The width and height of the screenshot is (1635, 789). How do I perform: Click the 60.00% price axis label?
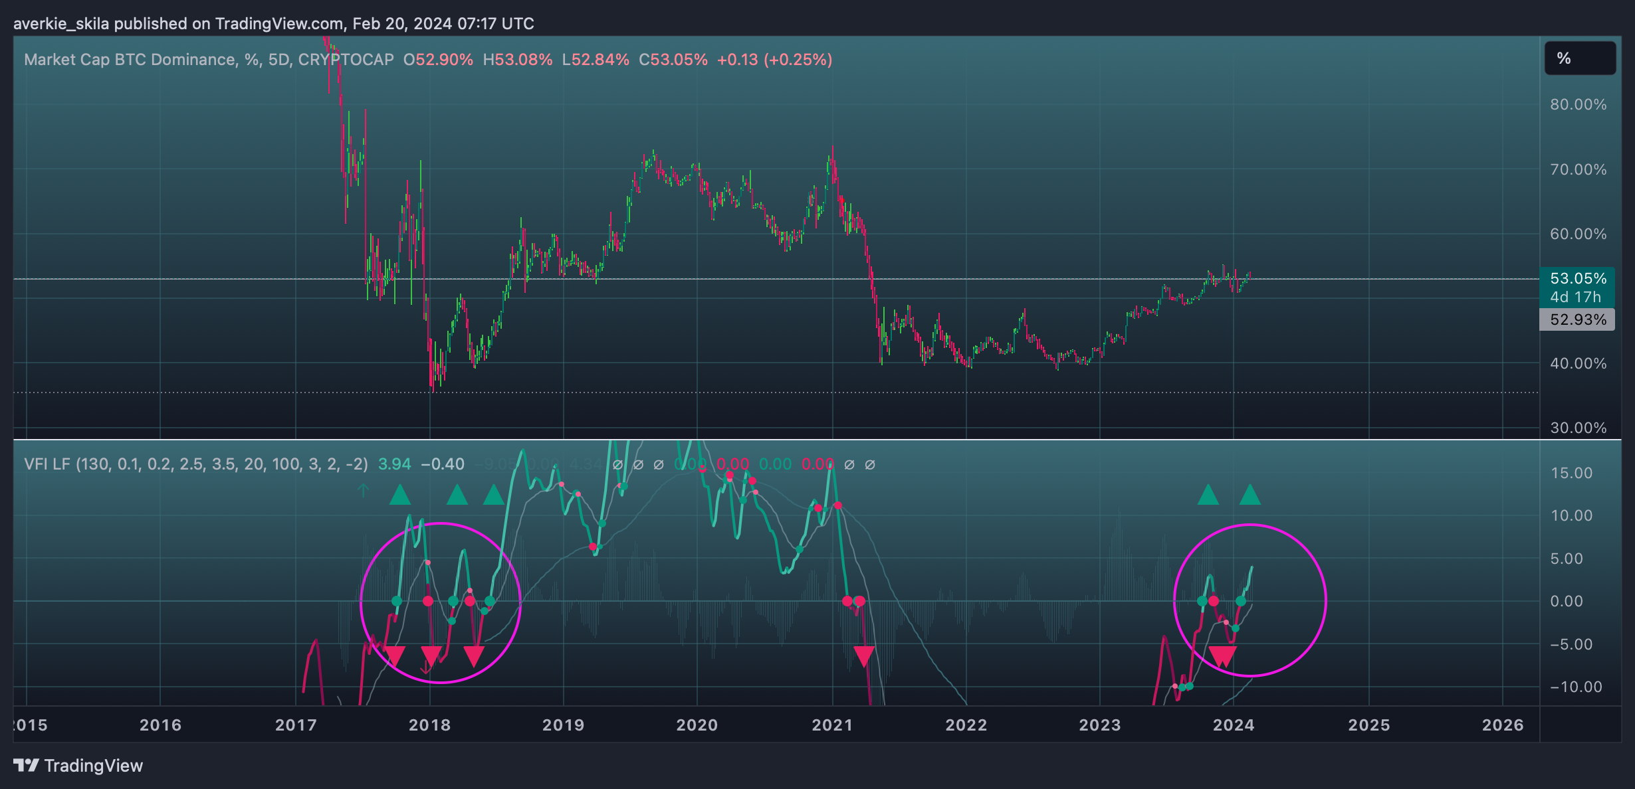pyautogui.click(x=1579, y=234)
